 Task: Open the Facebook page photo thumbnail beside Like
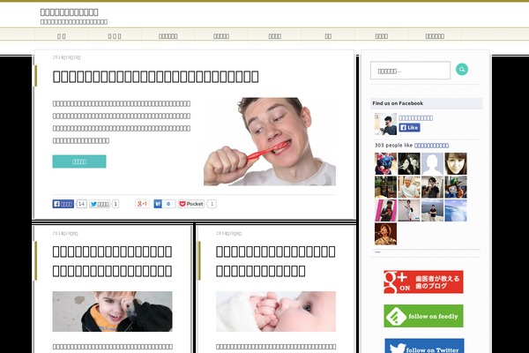[x=385, y=124]
